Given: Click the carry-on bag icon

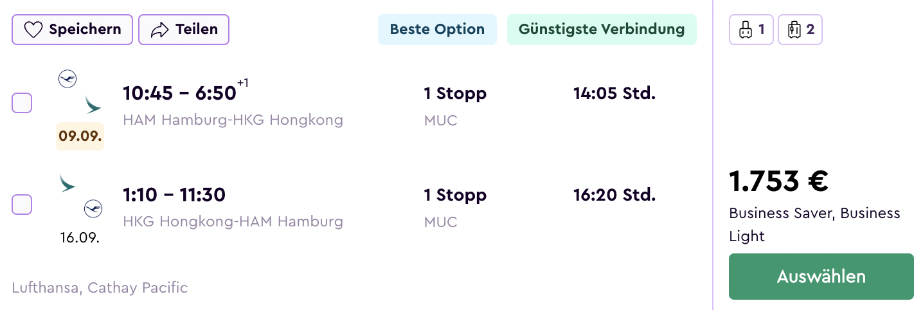Looking at the screenshot, I should 745,30.
